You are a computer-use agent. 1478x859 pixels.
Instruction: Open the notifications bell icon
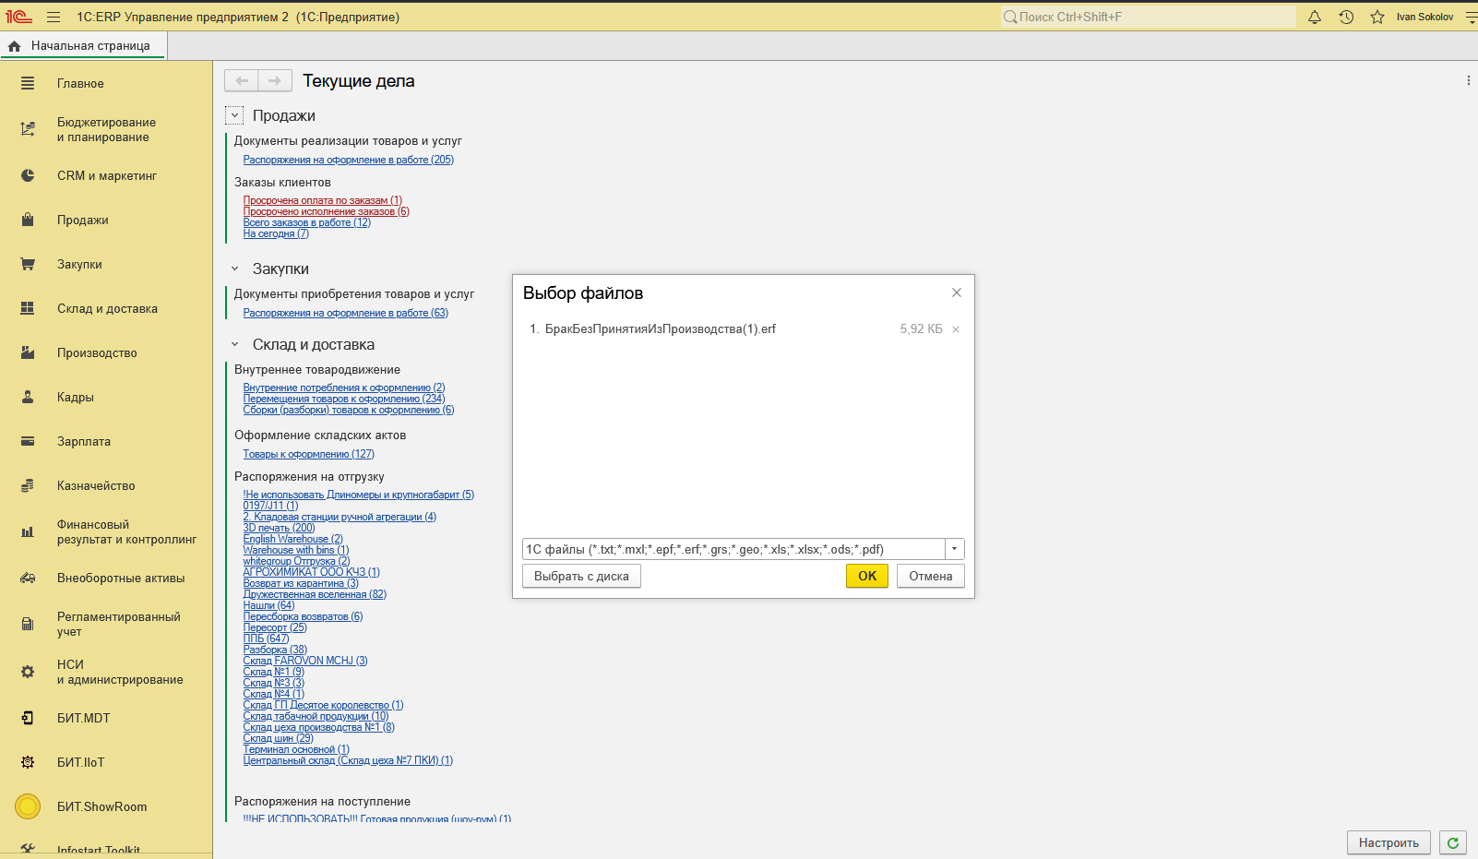click(x=1315, y=17)
